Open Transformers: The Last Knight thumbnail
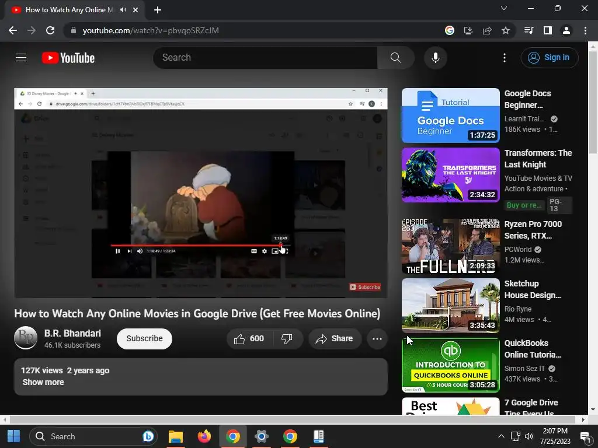This screenshot has width=598, height=448. [x=450, y=175]
